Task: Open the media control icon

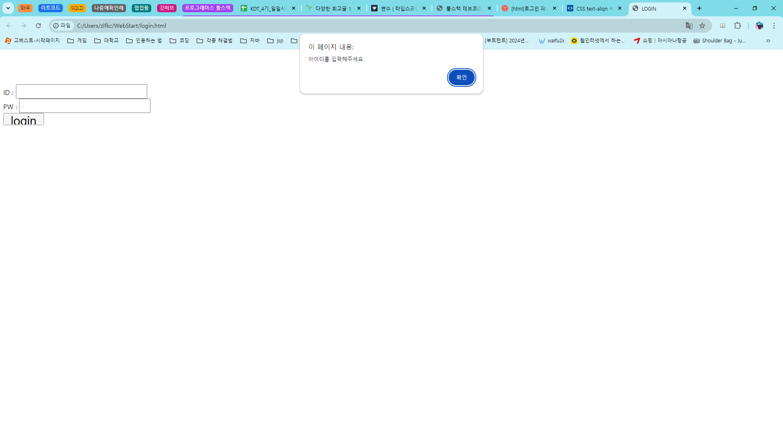Action: [x=723, y=26]
